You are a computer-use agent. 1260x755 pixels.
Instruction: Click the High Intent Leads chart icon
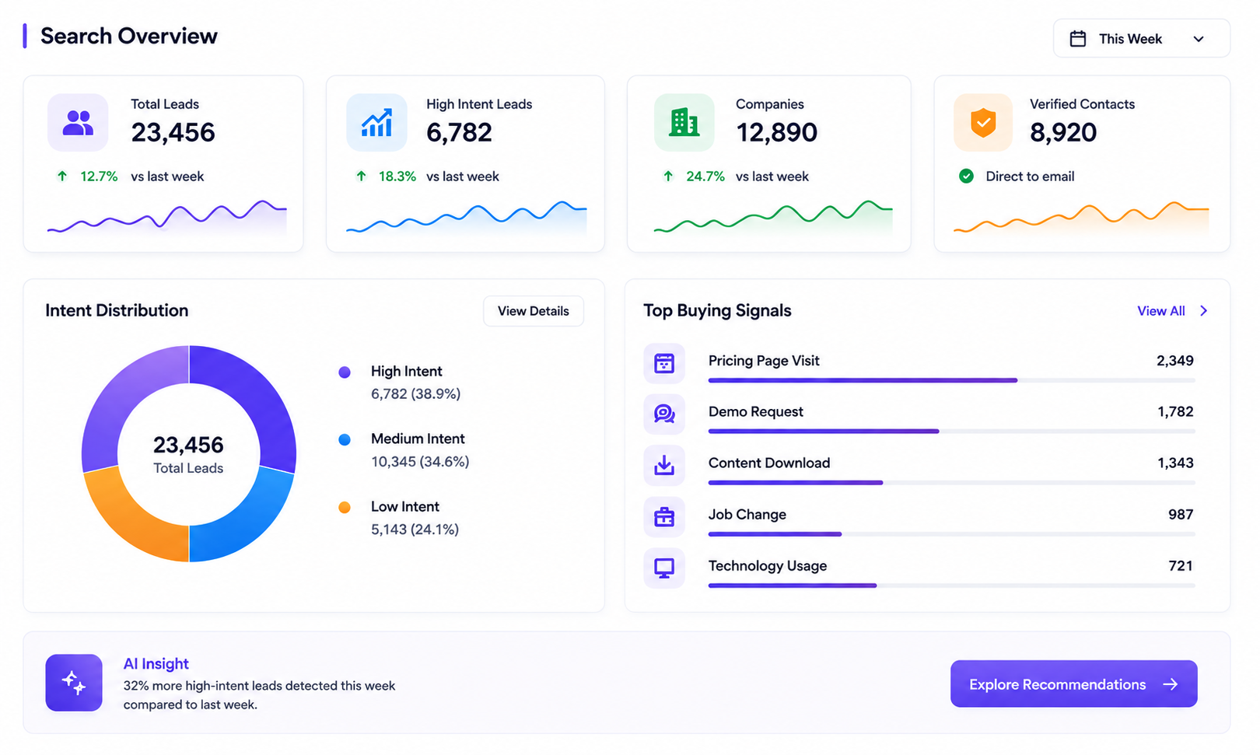[376, 123]
